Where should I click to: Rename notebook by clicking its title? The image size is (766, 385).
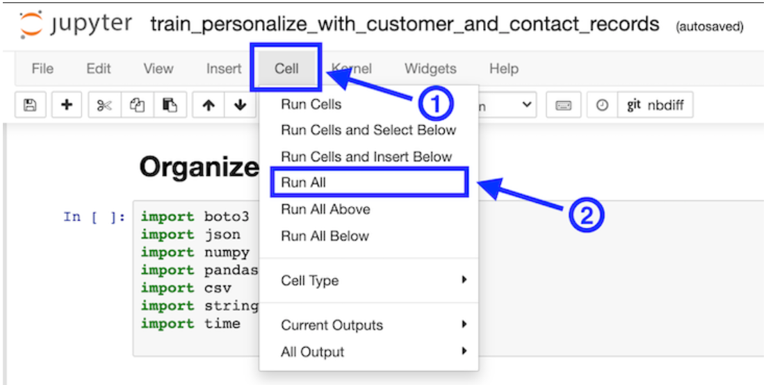pyautogui.click(x=405, y=25)
